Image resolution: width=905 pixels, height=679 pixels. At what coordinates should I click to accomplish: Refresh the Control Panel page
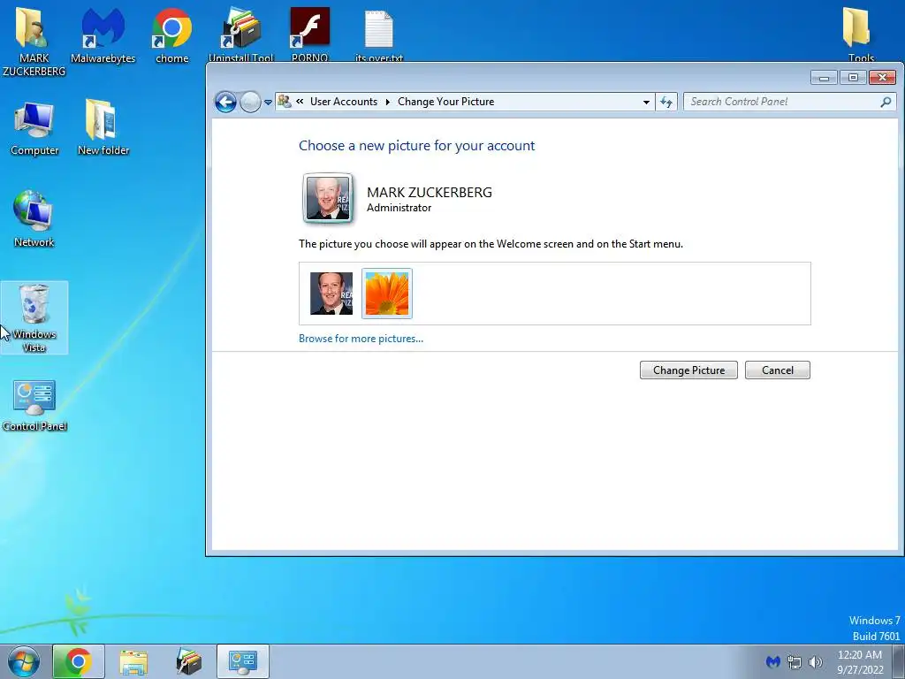pyautogui.click(x=666, y=103)
